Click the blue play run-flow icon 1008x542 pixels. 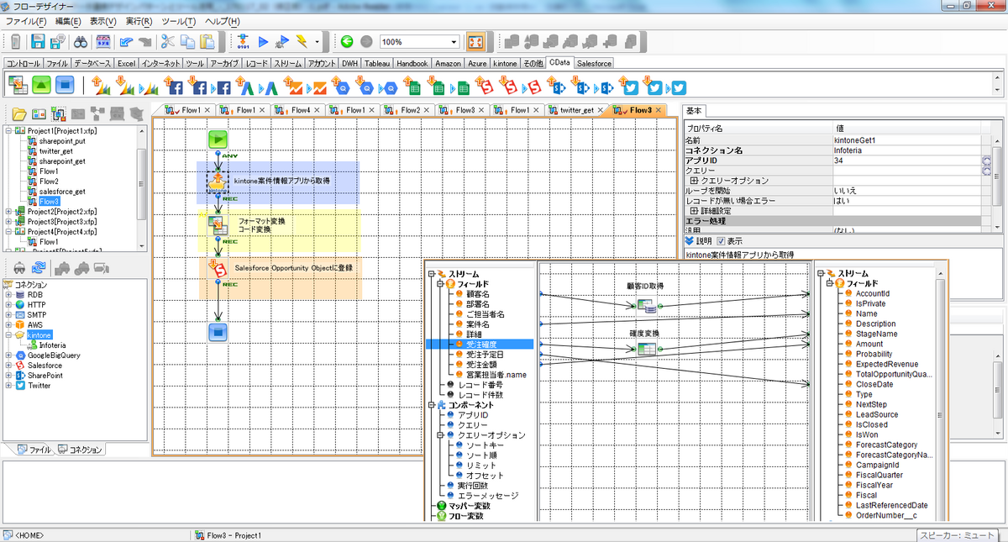(262, 41)
